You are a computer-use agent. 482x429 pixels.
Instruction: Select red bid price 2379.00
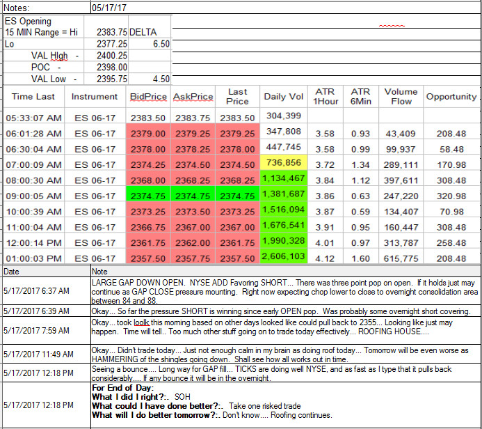tap(148, 132)
